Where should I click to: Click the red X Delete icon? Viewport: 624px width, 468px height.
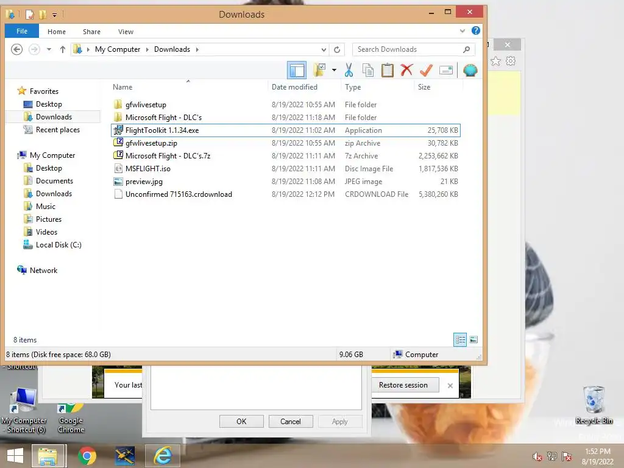(x=406, y=70)
